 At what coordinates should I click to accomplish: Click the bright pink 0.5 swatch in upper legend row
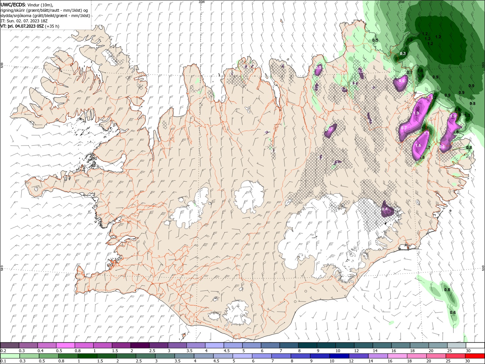(x=66, y=345)
